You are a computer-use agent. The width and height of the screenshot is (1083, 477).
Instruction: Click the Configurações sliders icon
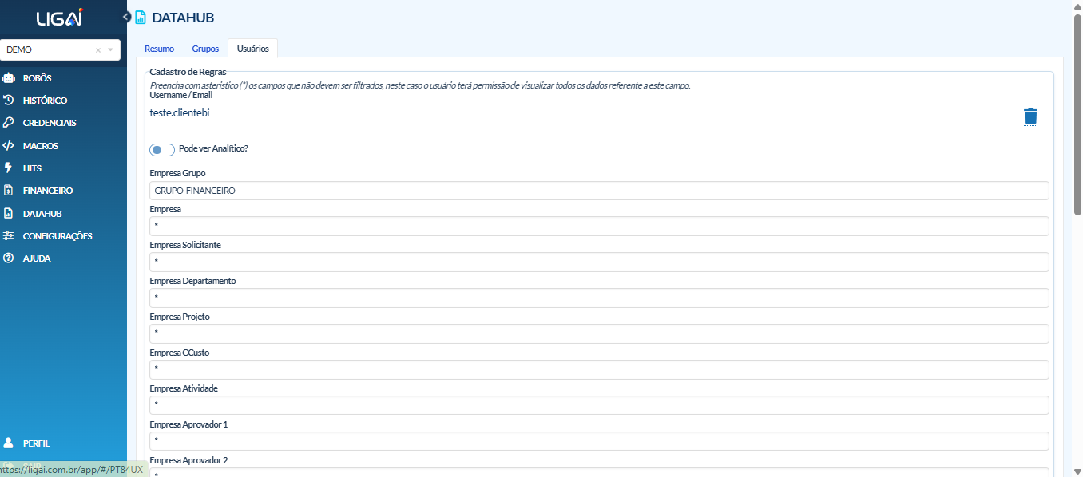point(9,236)
